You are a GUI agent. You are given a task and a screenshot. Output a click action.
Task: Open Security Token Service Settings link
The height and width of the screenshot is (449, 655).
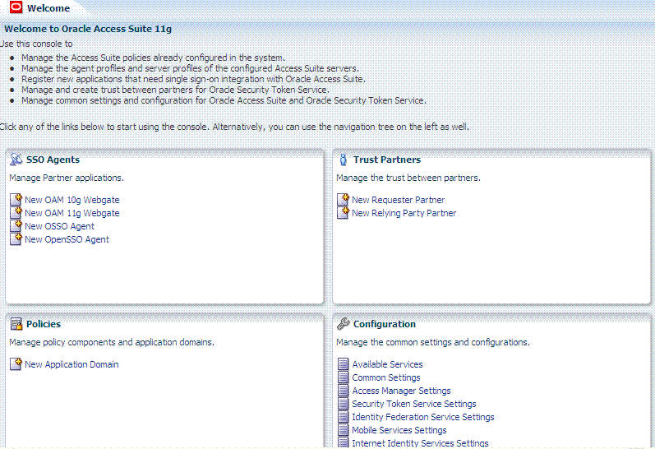(414, 404)
